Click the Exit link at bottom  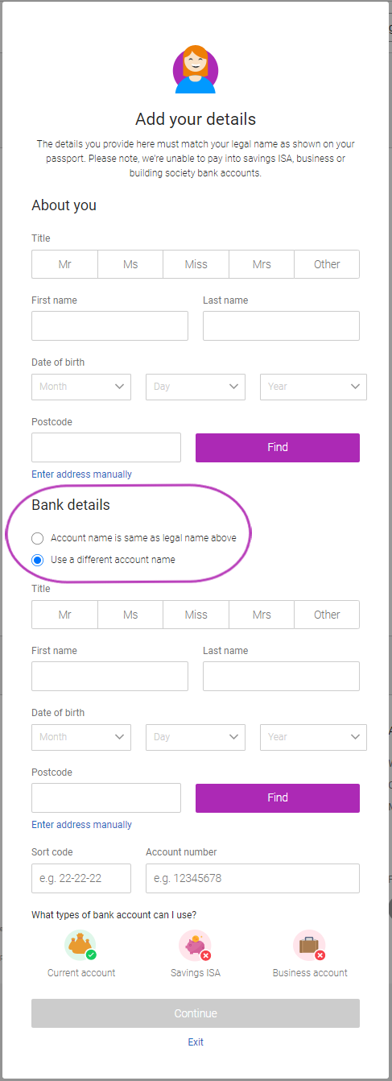(196, 1042)
